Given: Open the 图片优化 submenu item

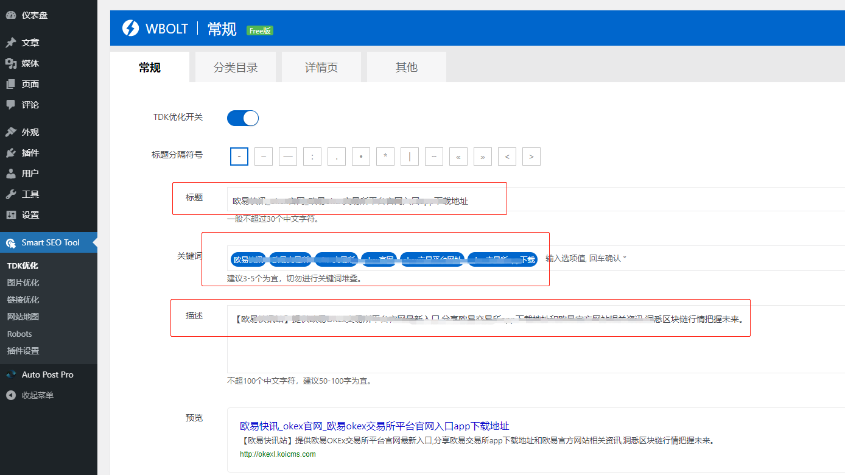Looking at the screenshot, I should click(x=23, y=283).
